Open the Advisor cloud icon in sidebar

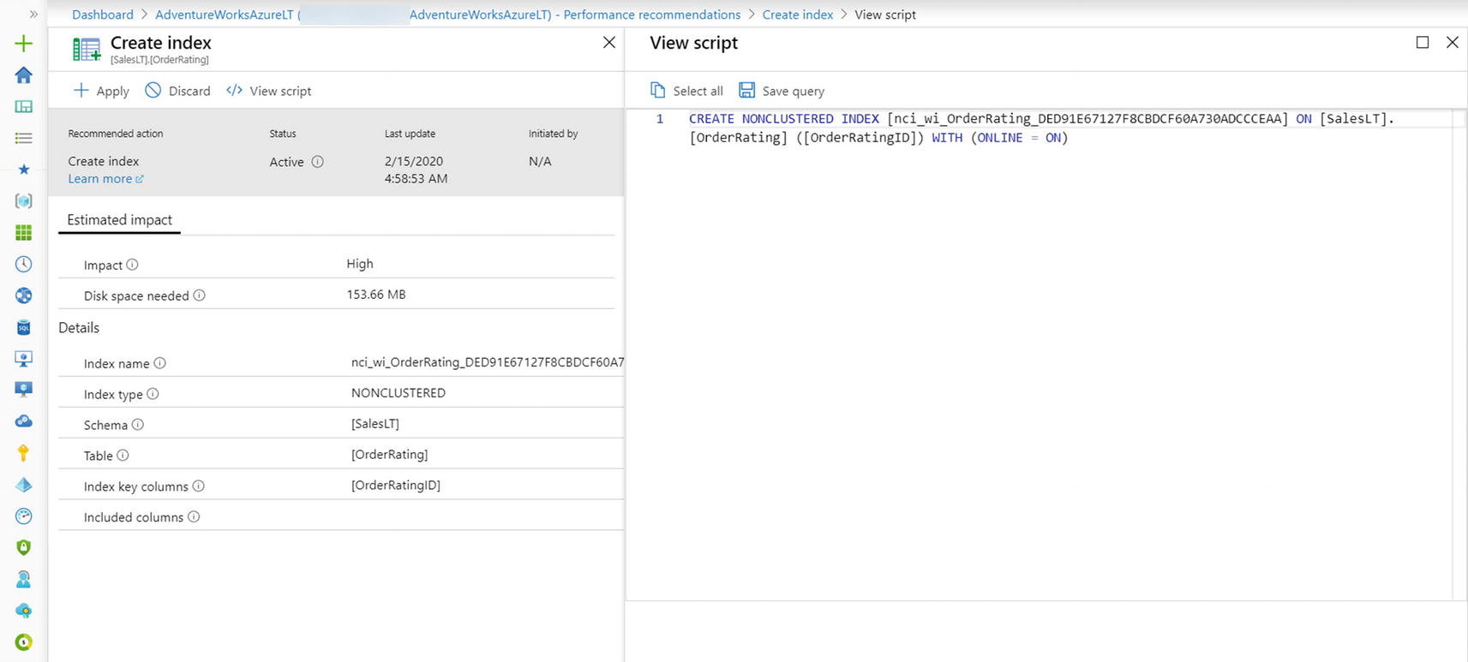point(24,611)
